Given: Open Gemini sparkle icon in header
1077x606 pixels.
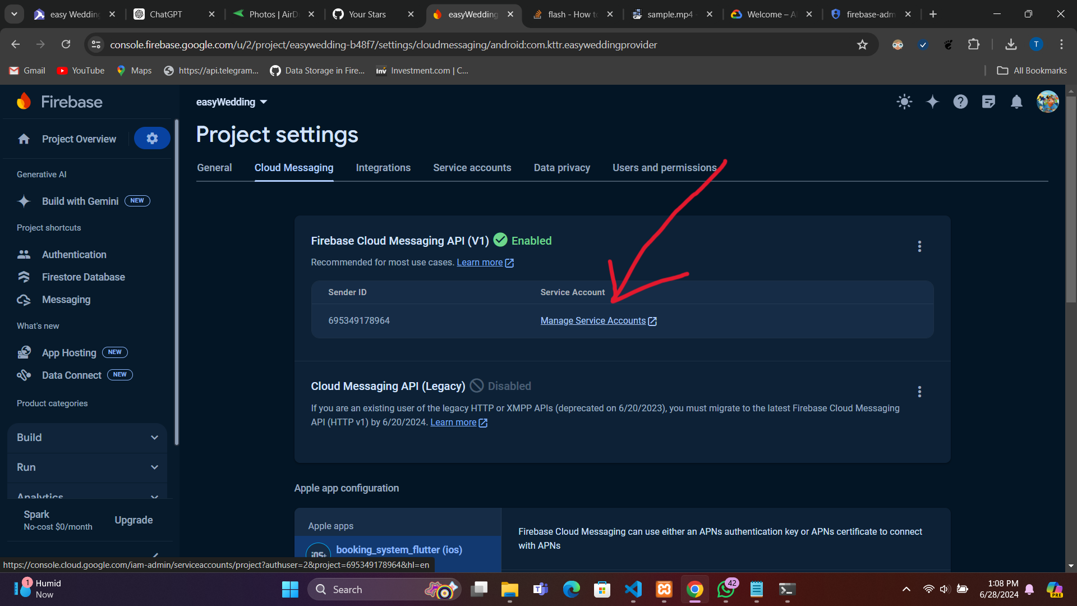Looking at the screenshot, I should pyautogui.click(x=932, y=102).
